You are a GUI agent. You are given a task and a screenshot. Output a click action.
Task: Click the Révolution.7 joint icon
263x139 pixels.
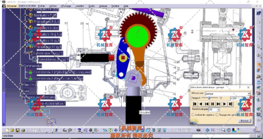[x=31, y=15]
